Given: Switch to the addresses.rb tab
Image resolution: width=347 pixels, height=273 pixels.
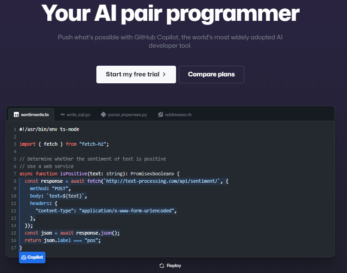Looking at the screenshot, I should (175, 114).
